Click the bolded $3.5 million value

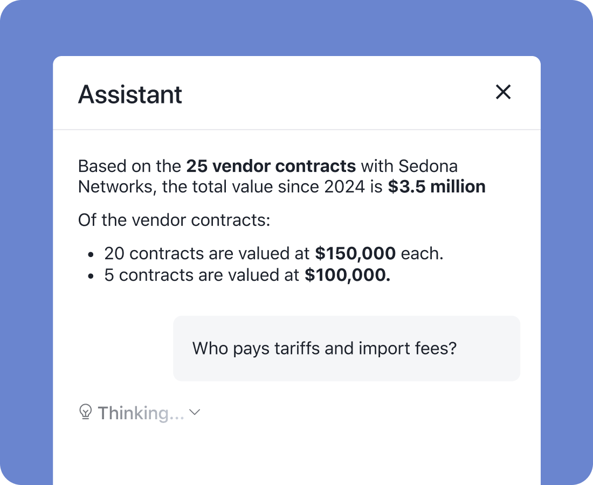436,186
